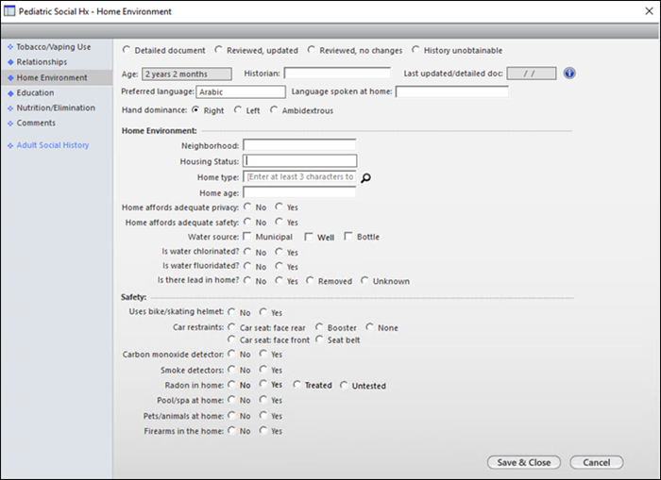661x480 pixels.
Task: Open the Education section in sidebar
Action: (x=35, y=92)
